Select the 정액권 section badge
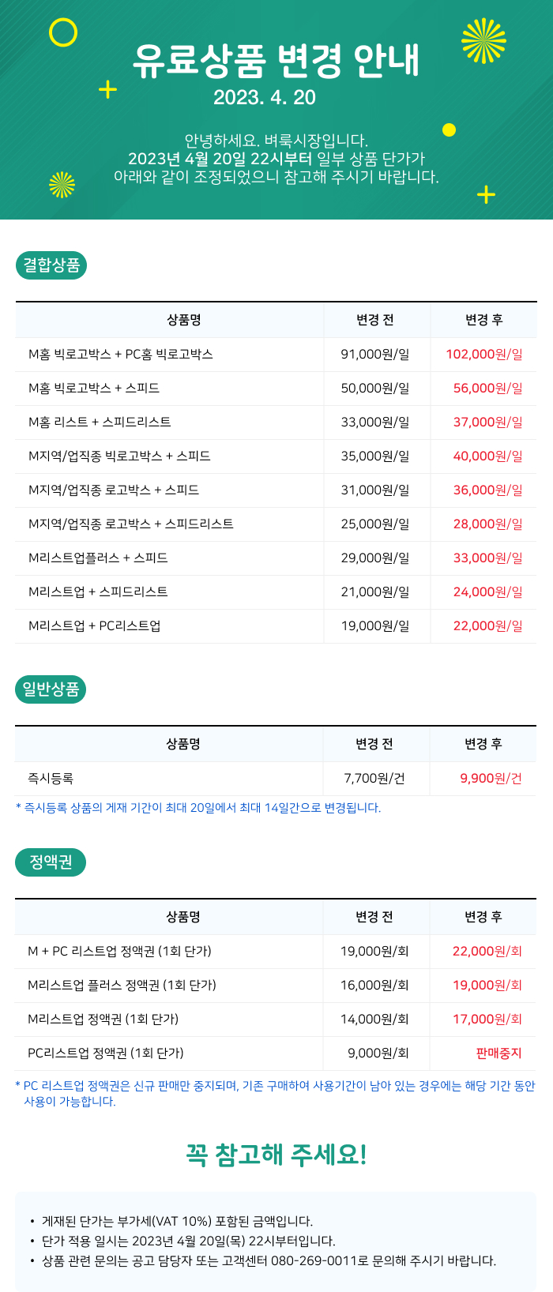553x1292 pixels. [x=51, y=862]
